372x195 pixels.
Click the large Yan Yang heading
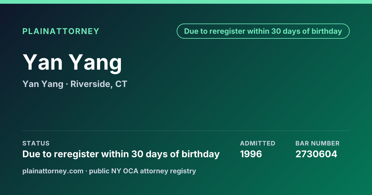[x=73, y=62]
